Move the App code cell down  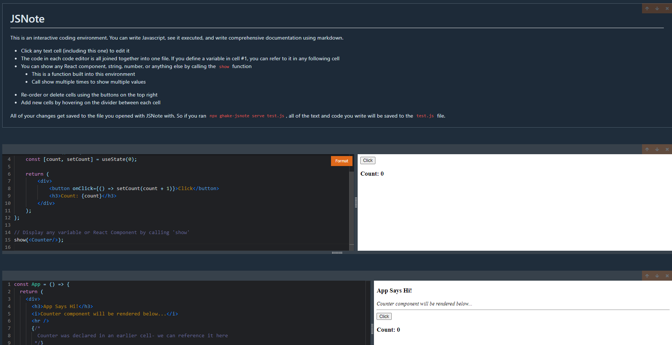click(657, 276)
